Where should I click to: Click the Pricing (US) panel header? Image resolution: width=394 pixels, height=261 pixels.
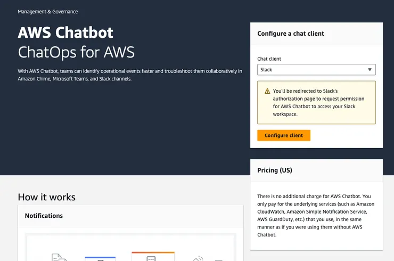point(275,170)
